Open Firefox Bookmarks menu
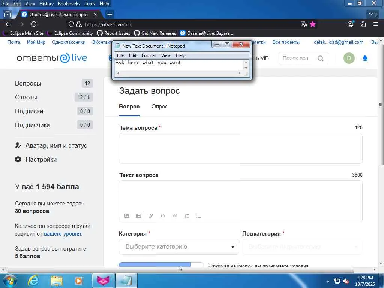384x288 pixels. coord(69,4)
